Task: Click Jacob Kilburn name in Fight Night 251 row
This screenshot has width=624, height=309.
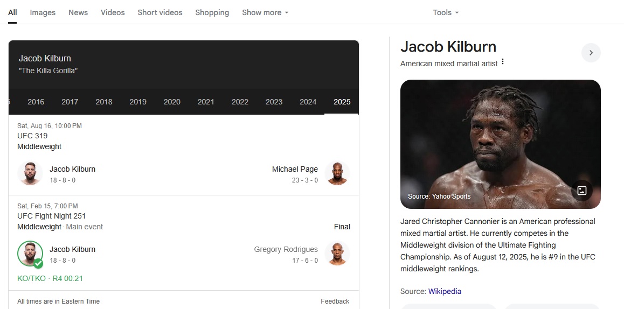Action: (x=72, y=249)
